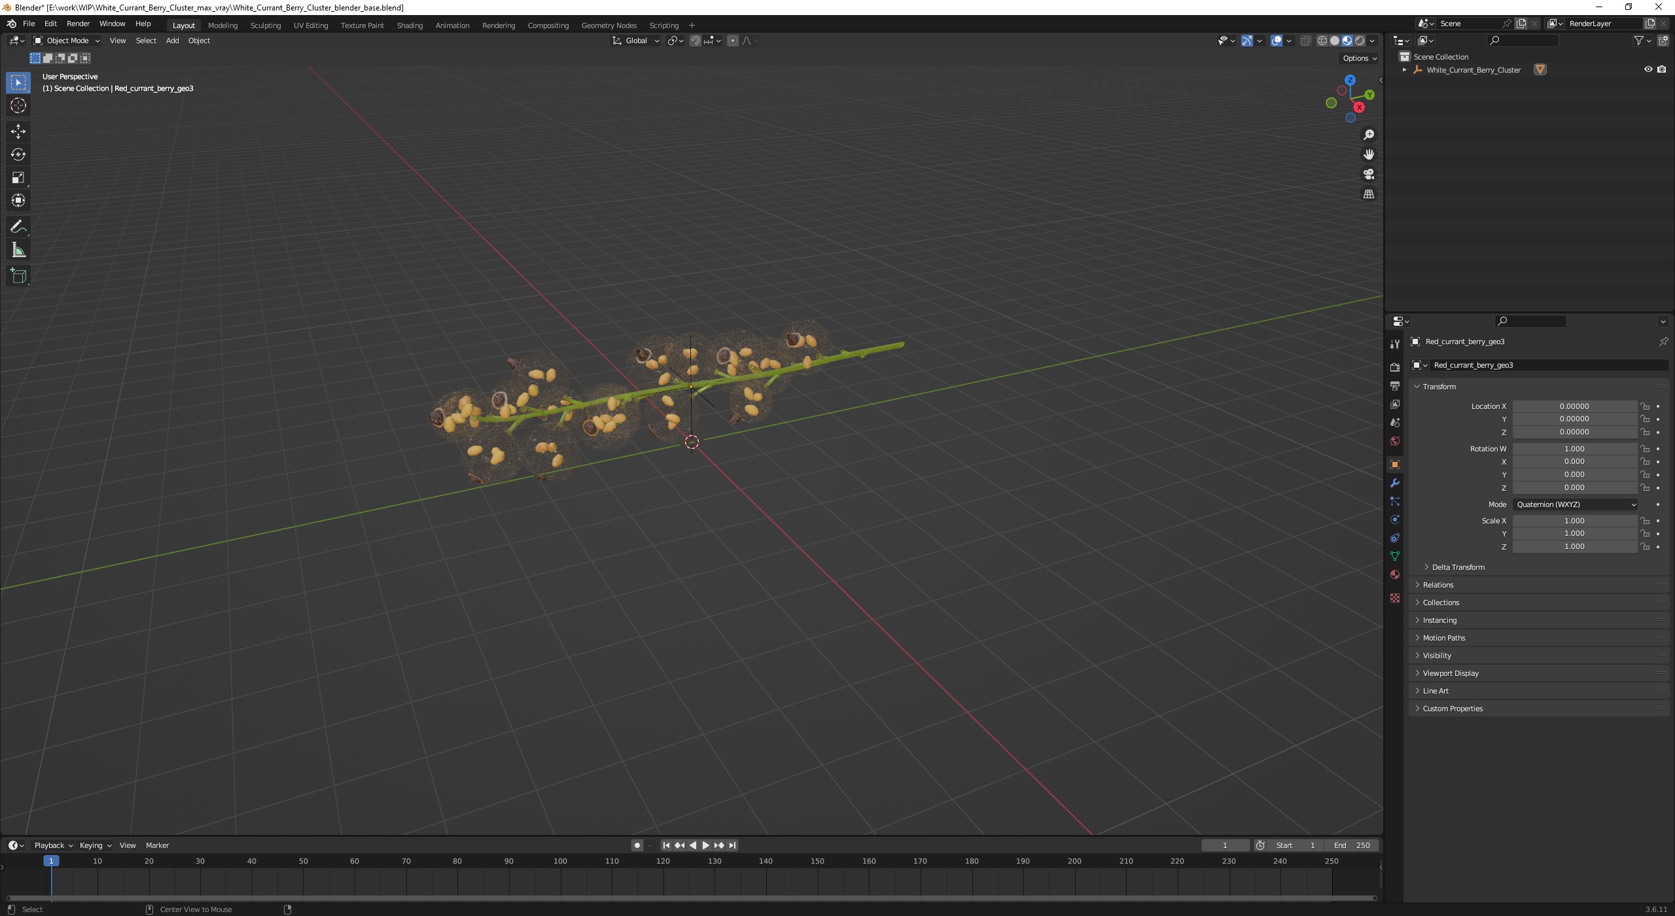Screen dimensions: 1675x916
Task: Open the Physics properties tab
Action: [x=1394, y=520]
